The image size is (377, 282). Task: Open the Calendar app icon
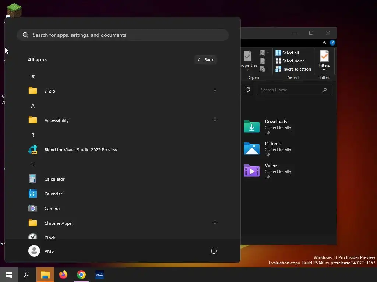(33, 194)
